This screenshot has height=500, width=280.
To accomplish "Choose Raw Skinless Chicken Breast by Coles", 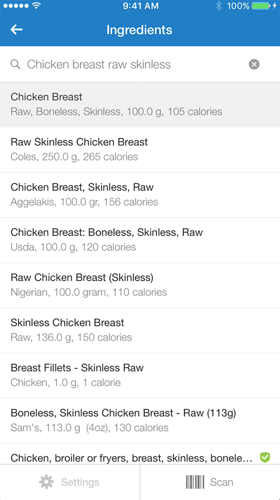I will [140, 150].
